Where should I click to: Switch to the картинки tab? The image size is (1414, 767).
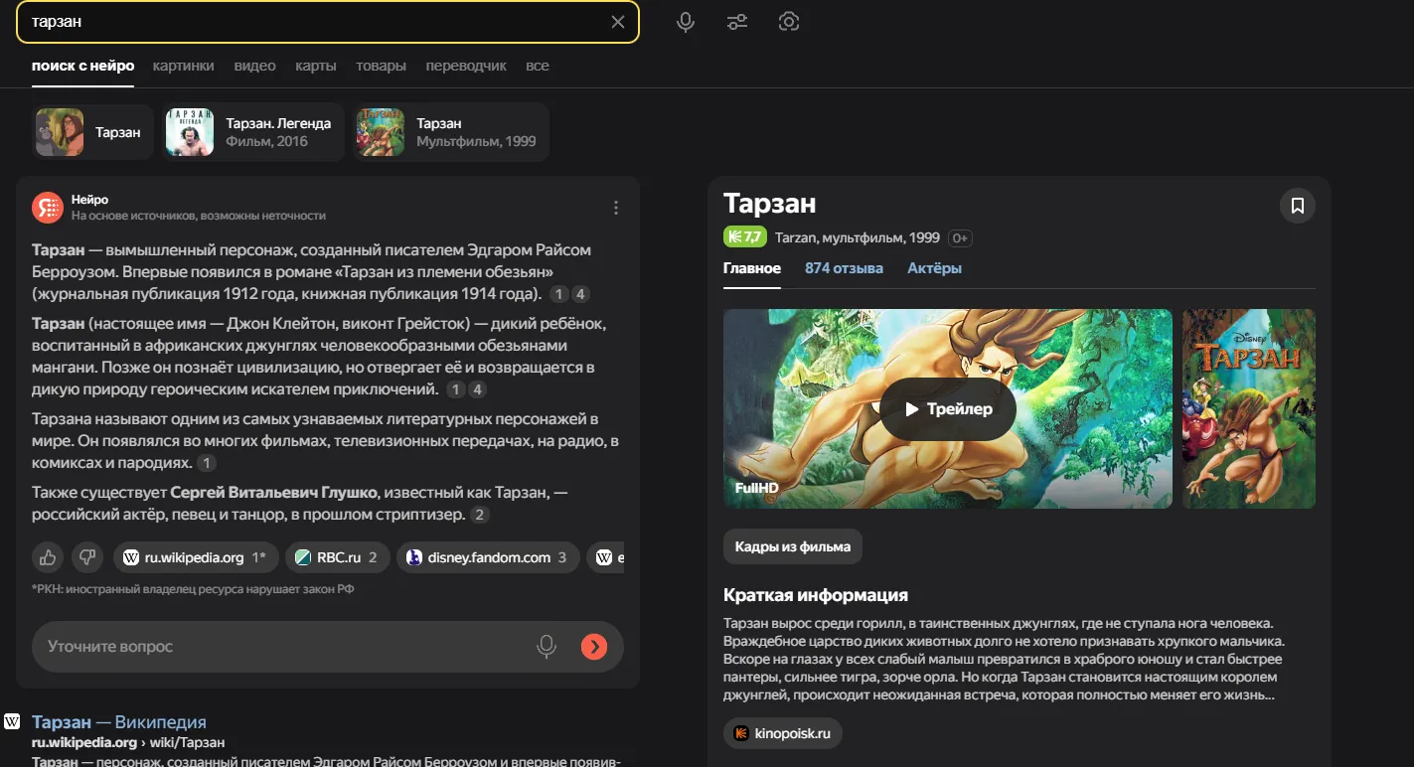click(183, 66)
